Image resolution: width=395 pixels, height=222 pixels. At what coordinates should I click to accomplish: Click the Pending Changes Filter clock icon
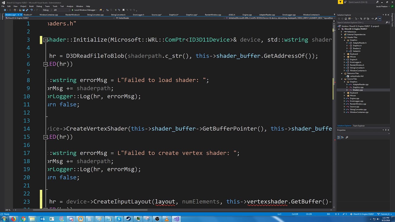click(x=356, y=18)
